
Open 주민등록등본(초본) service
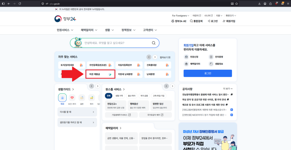pos(100,65)
